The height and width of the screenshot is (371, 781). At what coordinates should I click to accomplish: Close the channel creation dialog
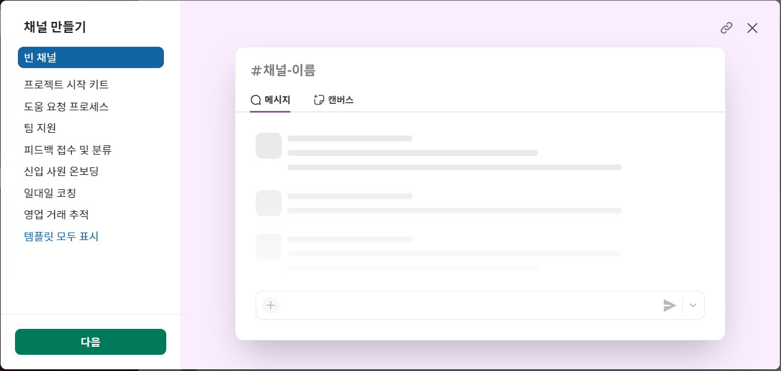click(752, 28)
